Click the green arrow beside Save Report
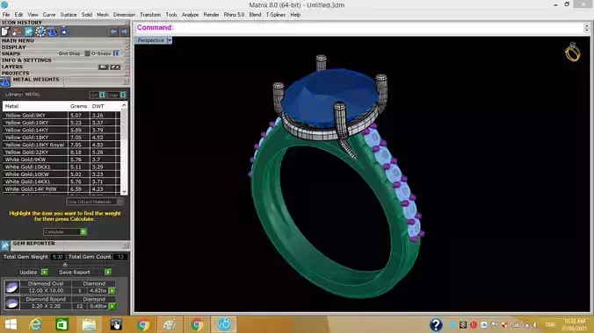This screenshot has width=594, height=333. coord(108,273)
